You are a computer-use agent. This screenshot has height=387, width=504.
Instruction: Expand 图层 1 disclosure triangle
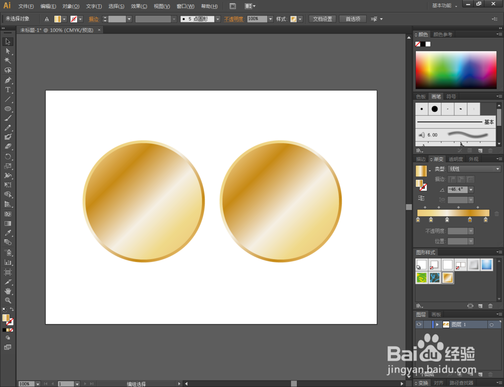pos(437,325)
